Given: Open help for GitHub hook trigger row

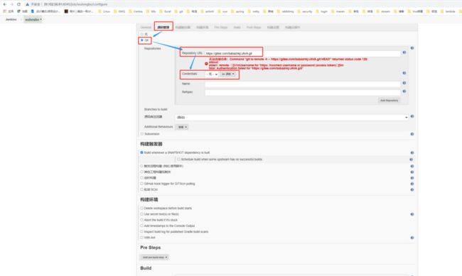Looking at the screenshot, I should pos(412,184).
